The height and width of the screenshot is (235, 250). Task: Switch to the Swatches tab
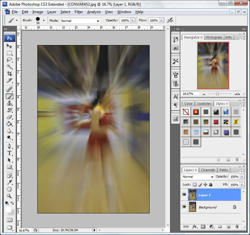(204, 104)
